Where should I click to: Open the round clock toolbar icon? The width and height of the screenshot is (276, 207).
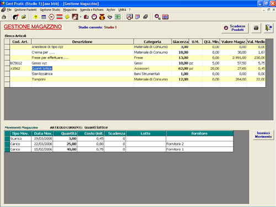click(94, 17)
